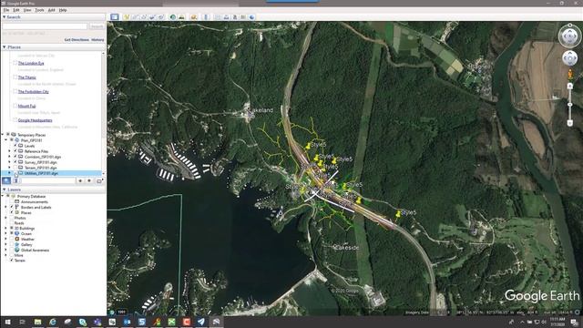583x328 pixels.
Task: Open the File menu
Action: [x=6, y=10]
